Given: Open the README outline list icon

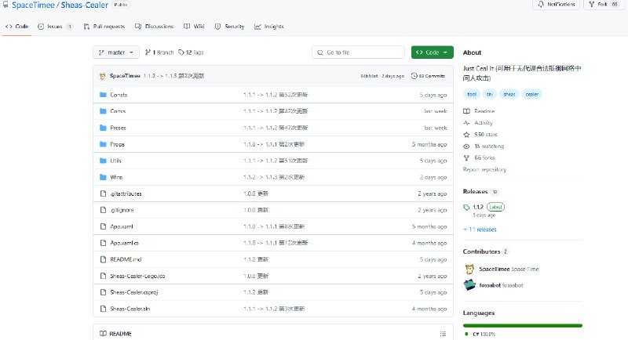Looking at the screenshot, I should [443, 334].
